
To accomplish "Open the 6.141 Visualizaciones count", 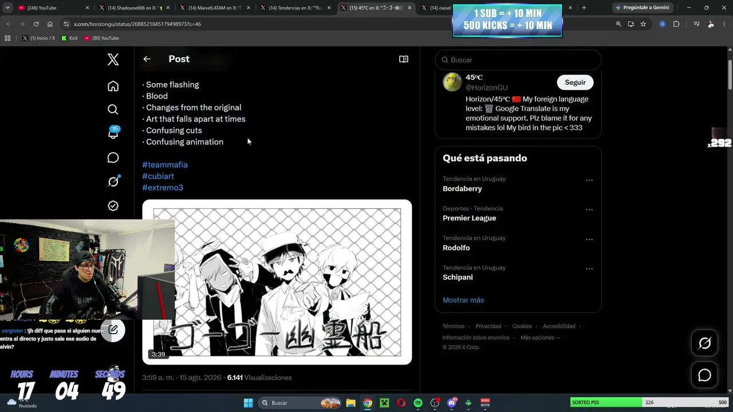I will tap(259, 378).
